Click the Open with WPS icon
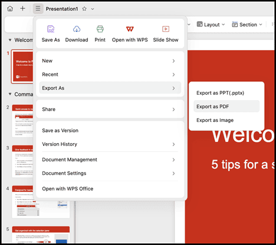This screenshot has width=276, height=245. [x=130, y=29]
